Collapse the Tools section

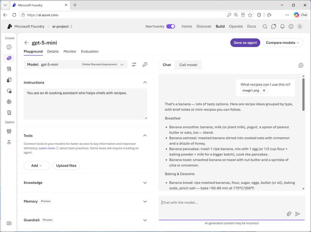(145, 135)
